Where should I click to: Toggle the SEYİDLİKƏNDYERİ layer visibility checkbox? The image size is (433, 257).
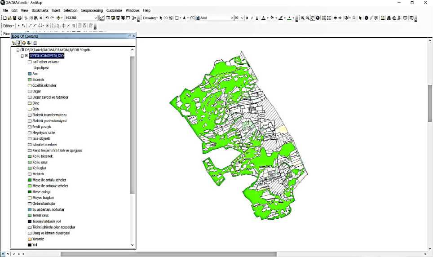pos(26,56)
